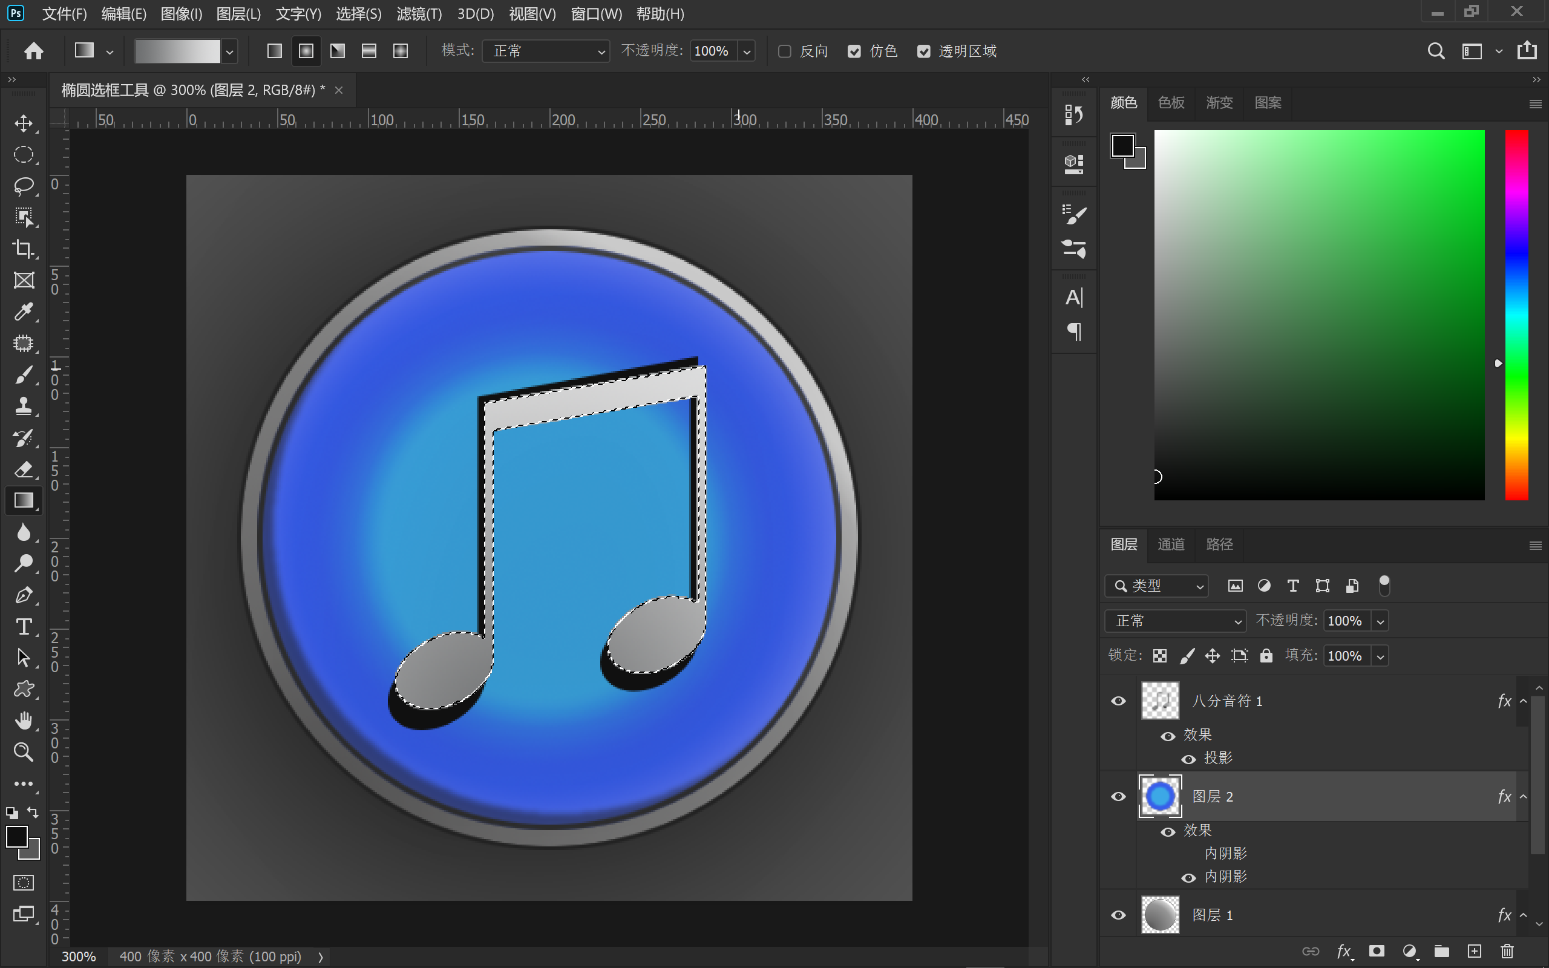Select the Horizontal Type tool
Viewport: 1549px width, 968px height.
(24, 626)
